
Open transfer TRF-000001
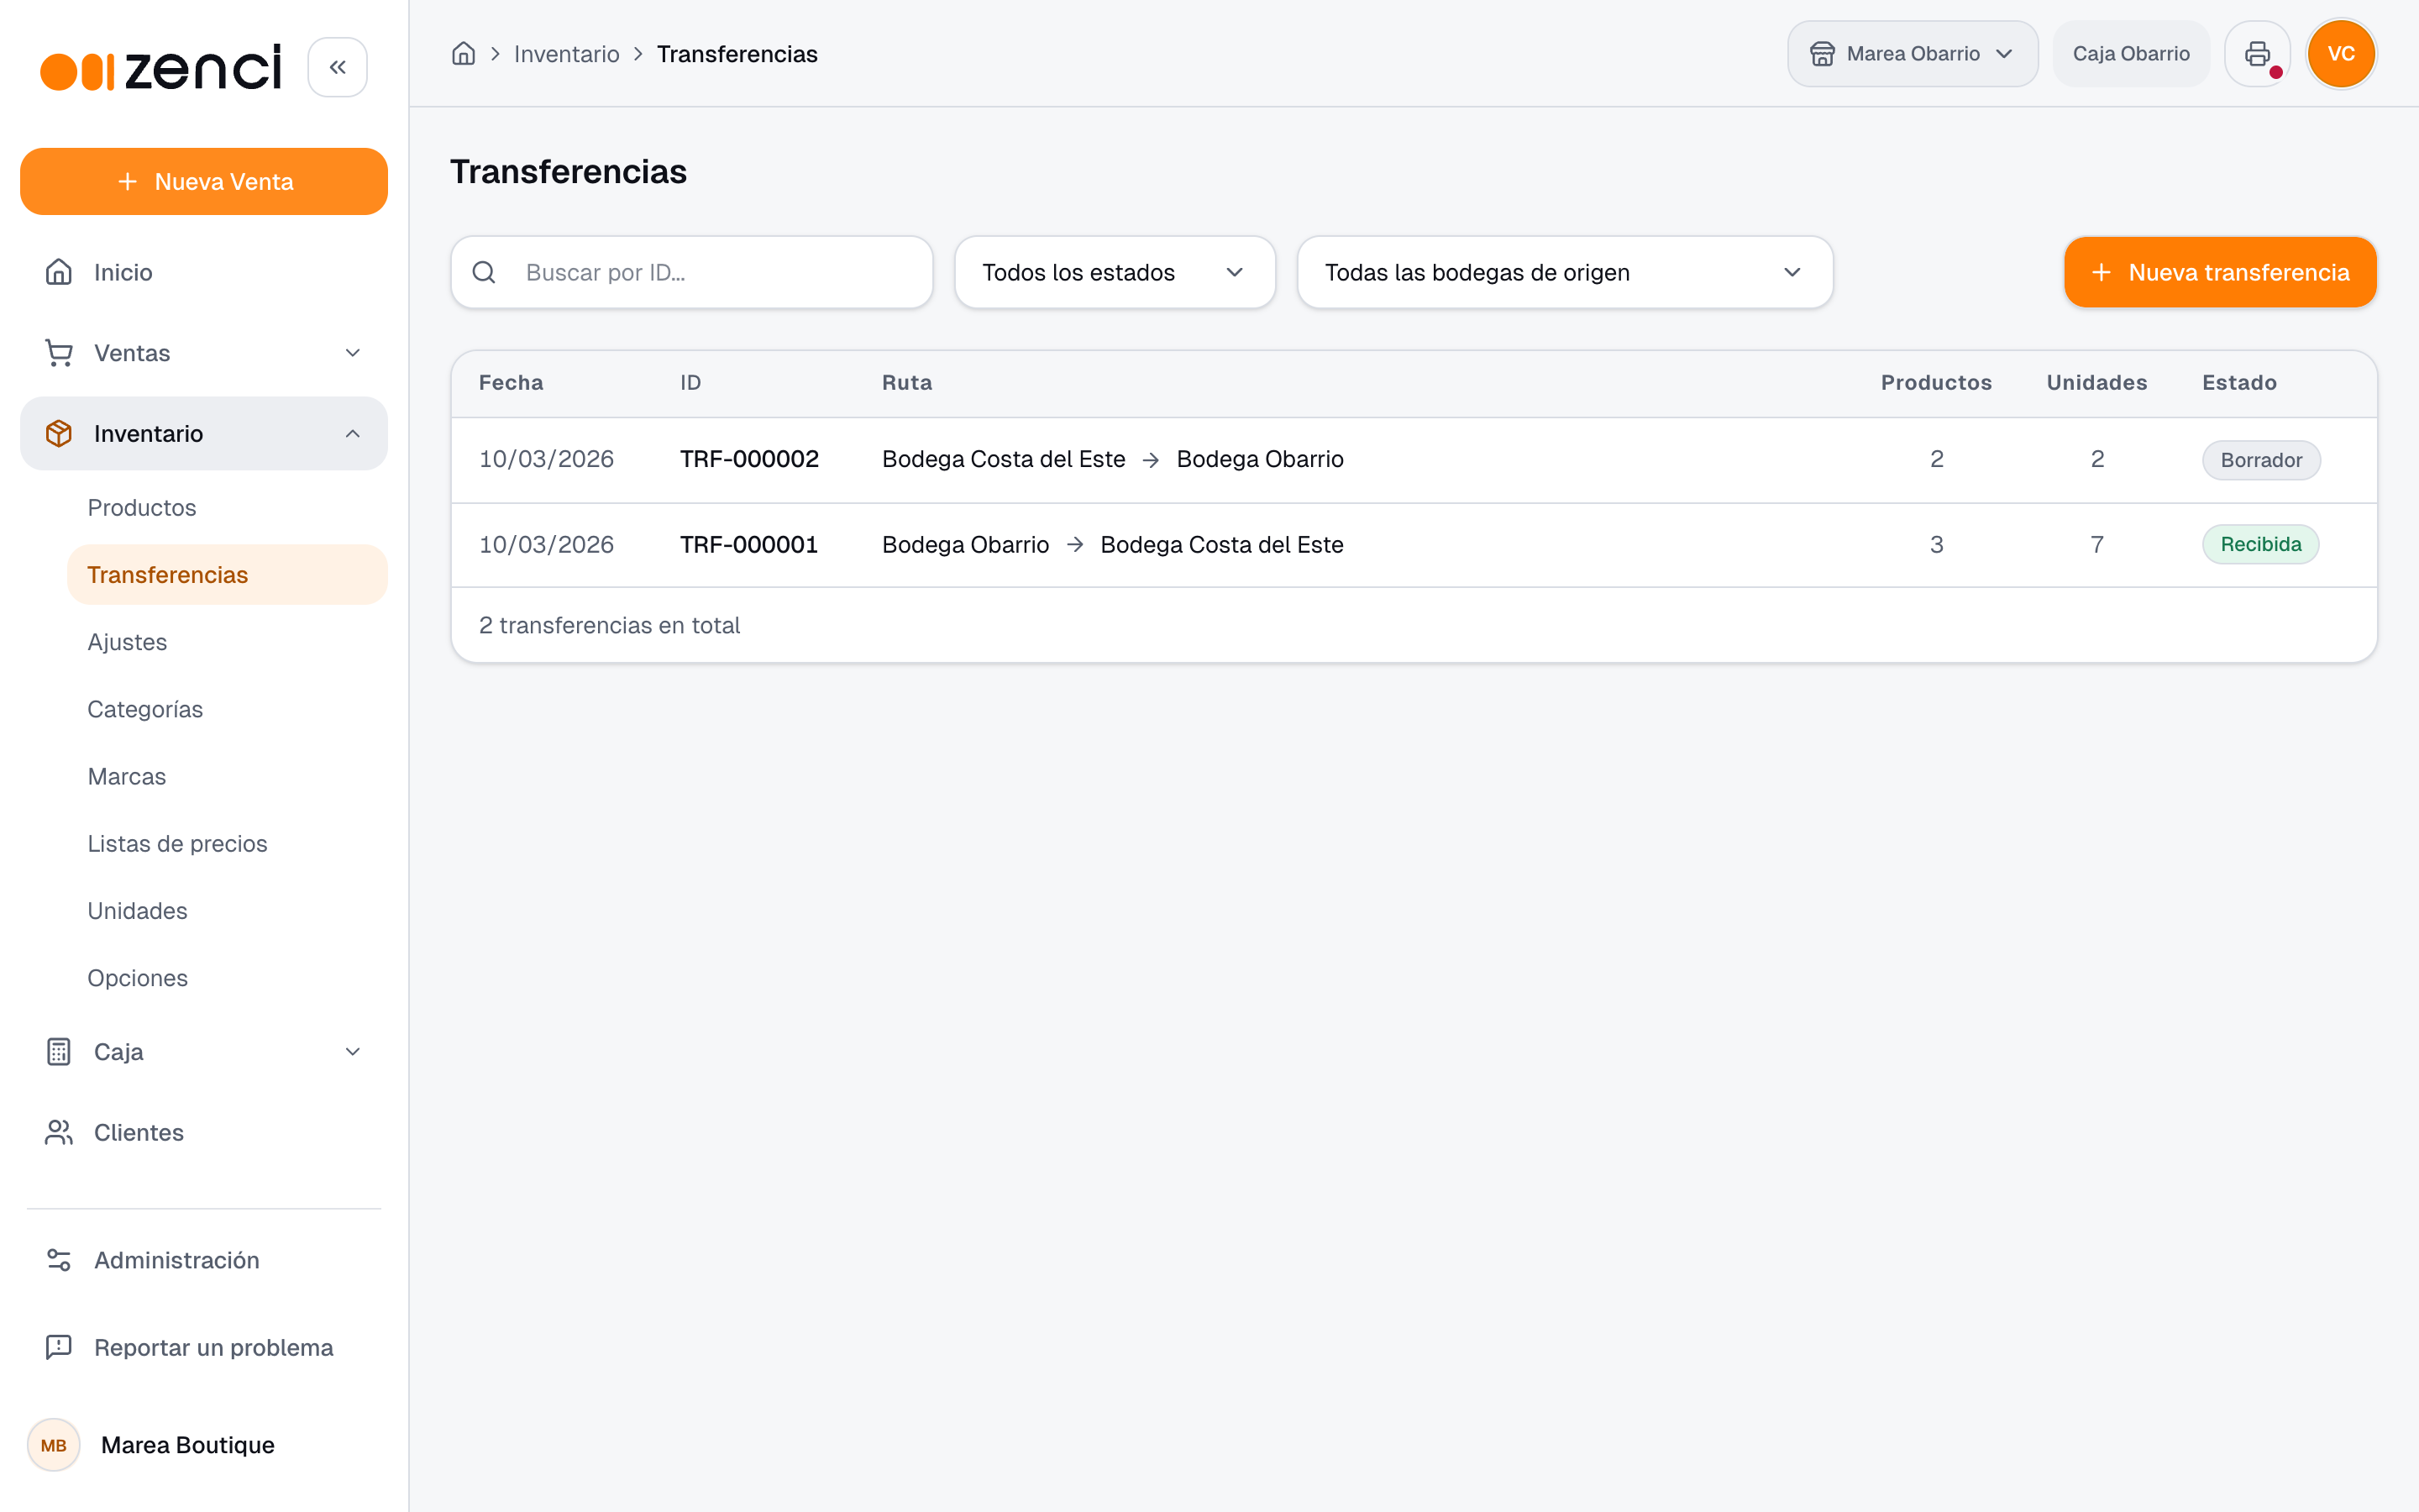click(x=1414, y=544)
